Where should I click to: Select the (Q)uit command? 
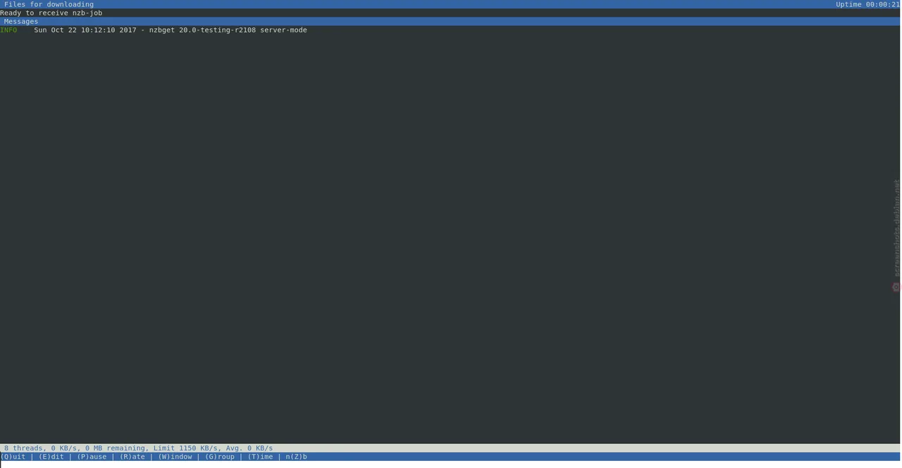[x=13, y=457]
